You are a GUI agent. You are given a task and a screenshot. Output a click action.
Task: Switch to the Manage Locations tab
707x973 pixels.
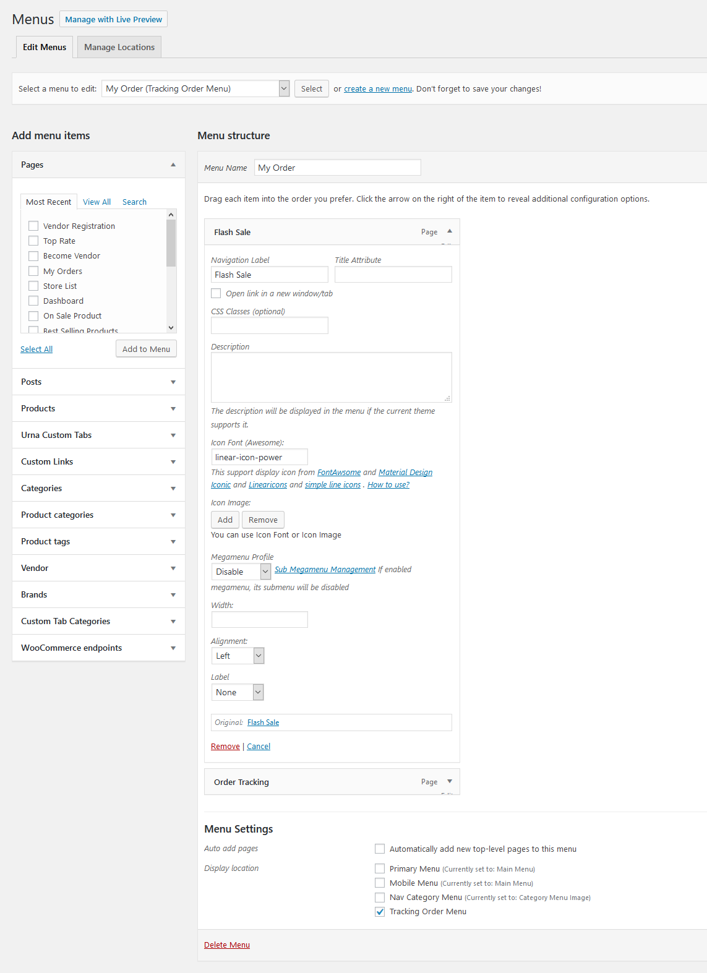(119, 47)
